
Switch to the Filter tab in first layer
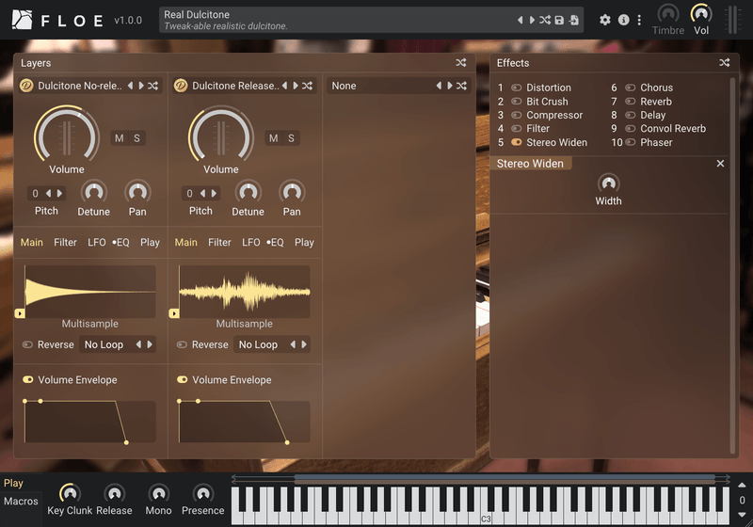(x=65, y=242)
